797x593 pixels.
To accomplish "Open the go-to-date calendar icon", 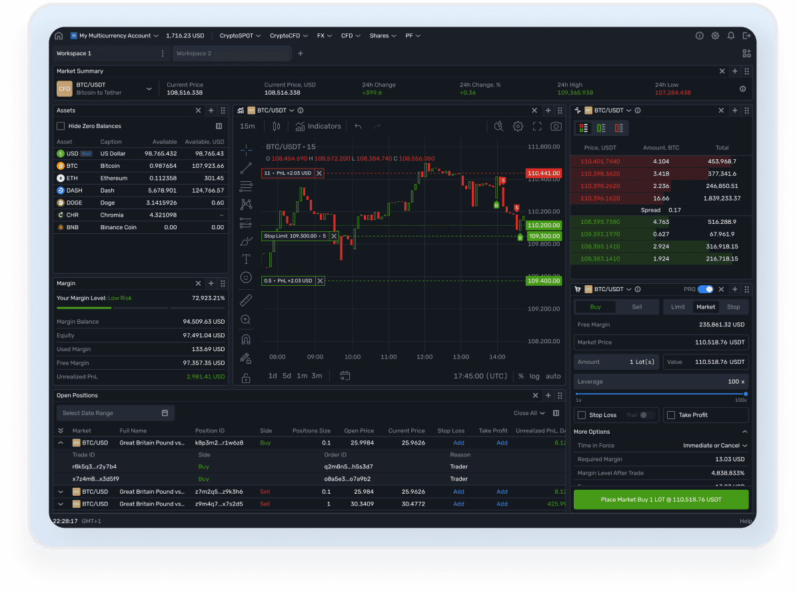I will coord(345,376).
